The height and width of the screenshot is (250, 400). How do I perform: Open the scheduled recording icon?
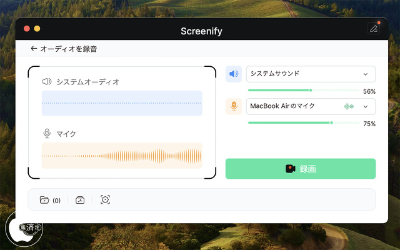[80, 200]
